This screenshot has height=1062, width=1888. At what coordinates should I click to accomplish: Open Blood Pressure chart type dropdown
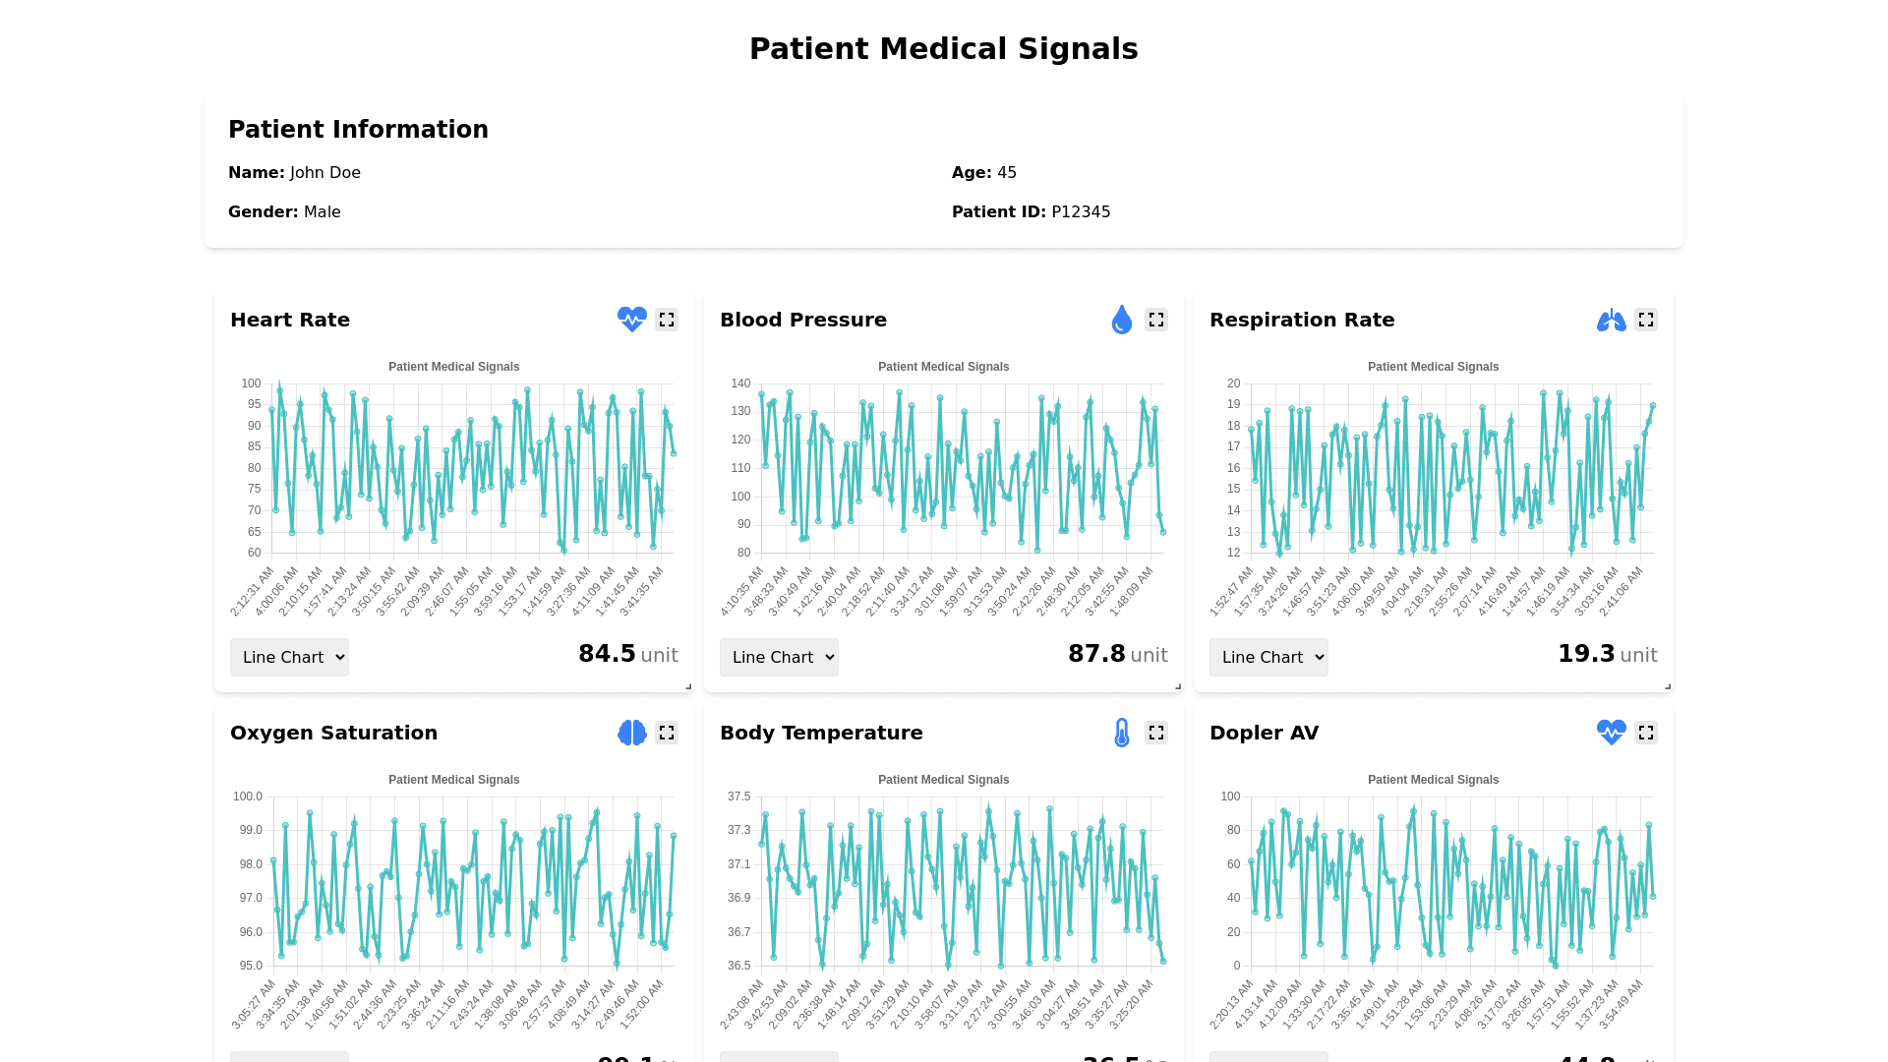(x=779, y=657)
